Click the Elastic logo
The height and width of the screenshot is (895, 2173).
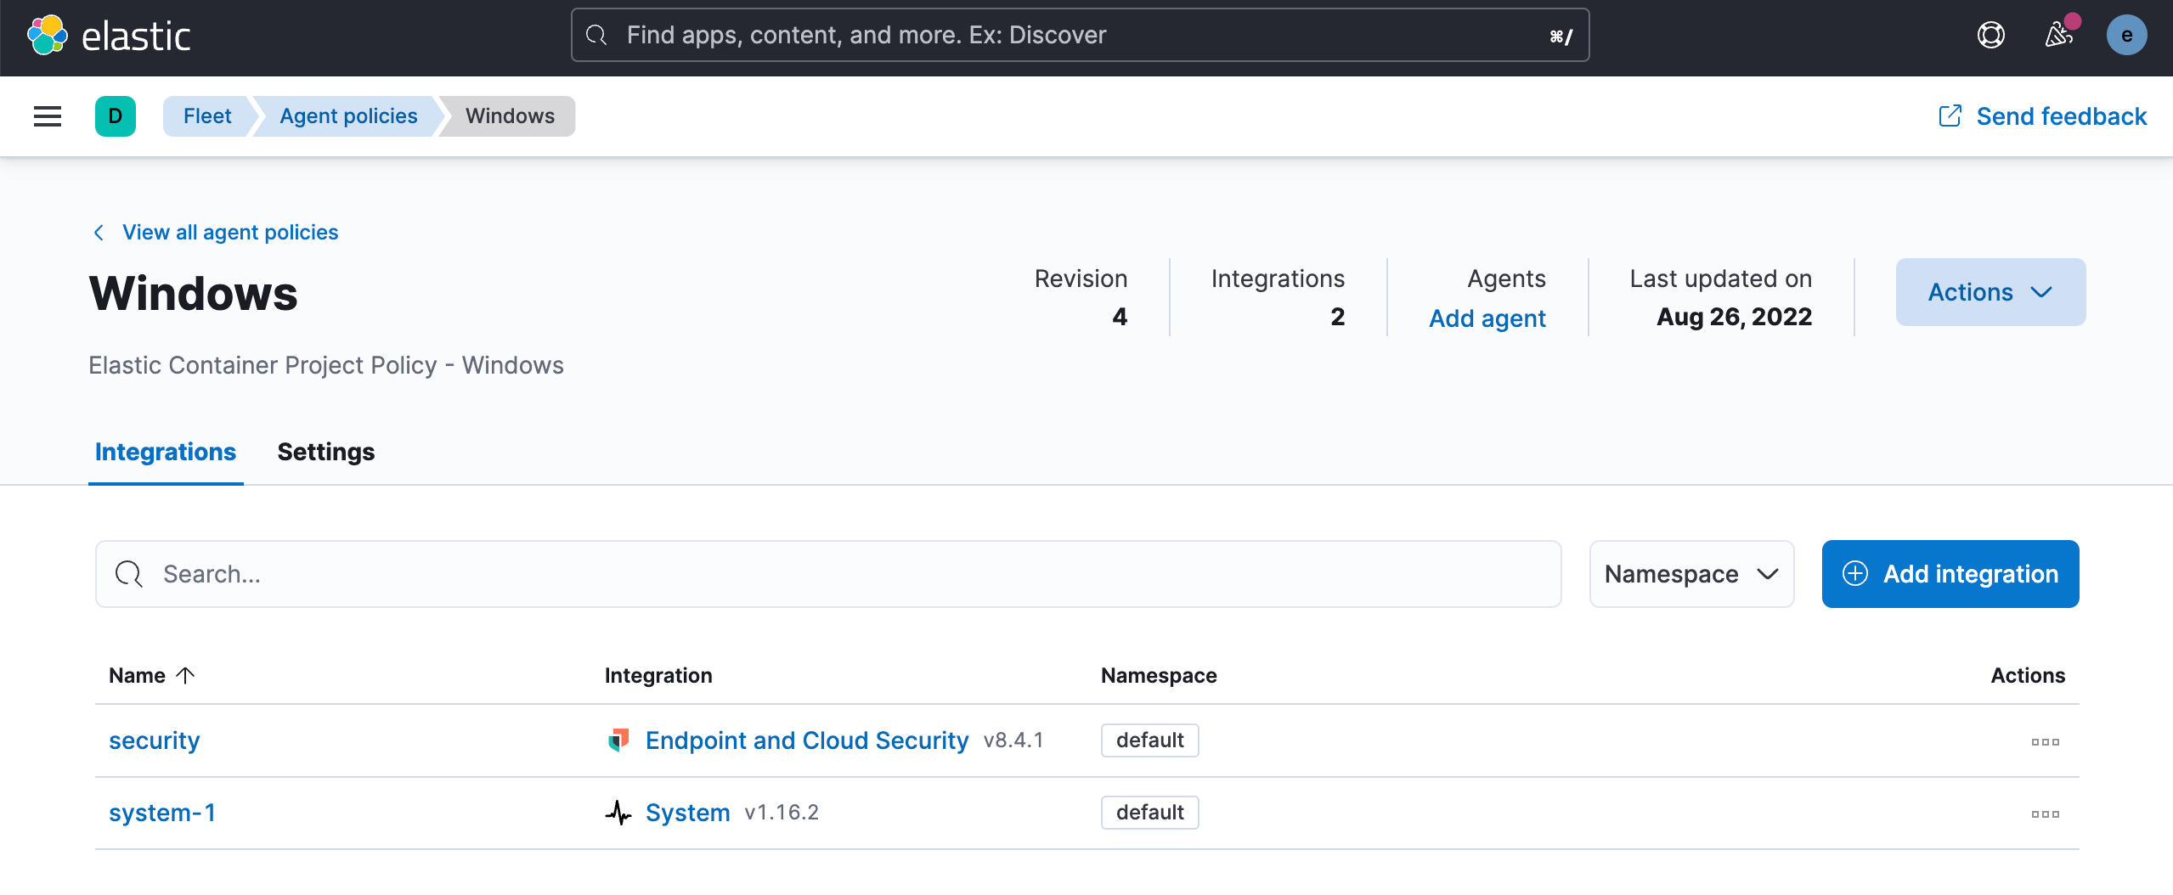pos(109,36)
